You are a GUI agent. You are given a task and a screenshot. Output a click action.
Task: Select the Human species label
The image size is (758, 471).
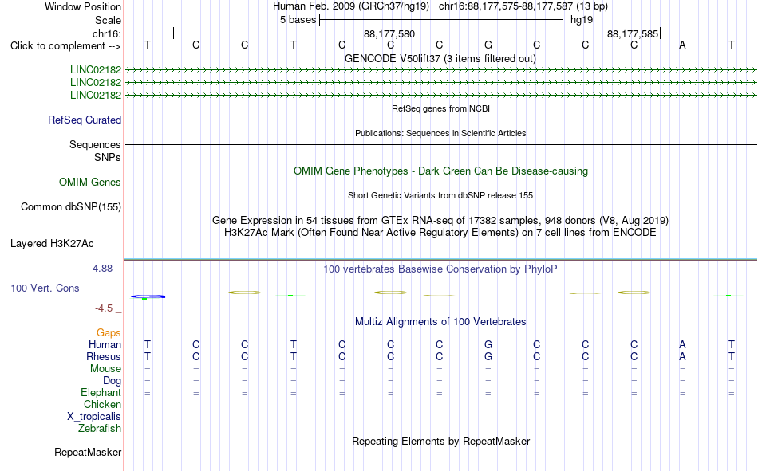(105, 344)
